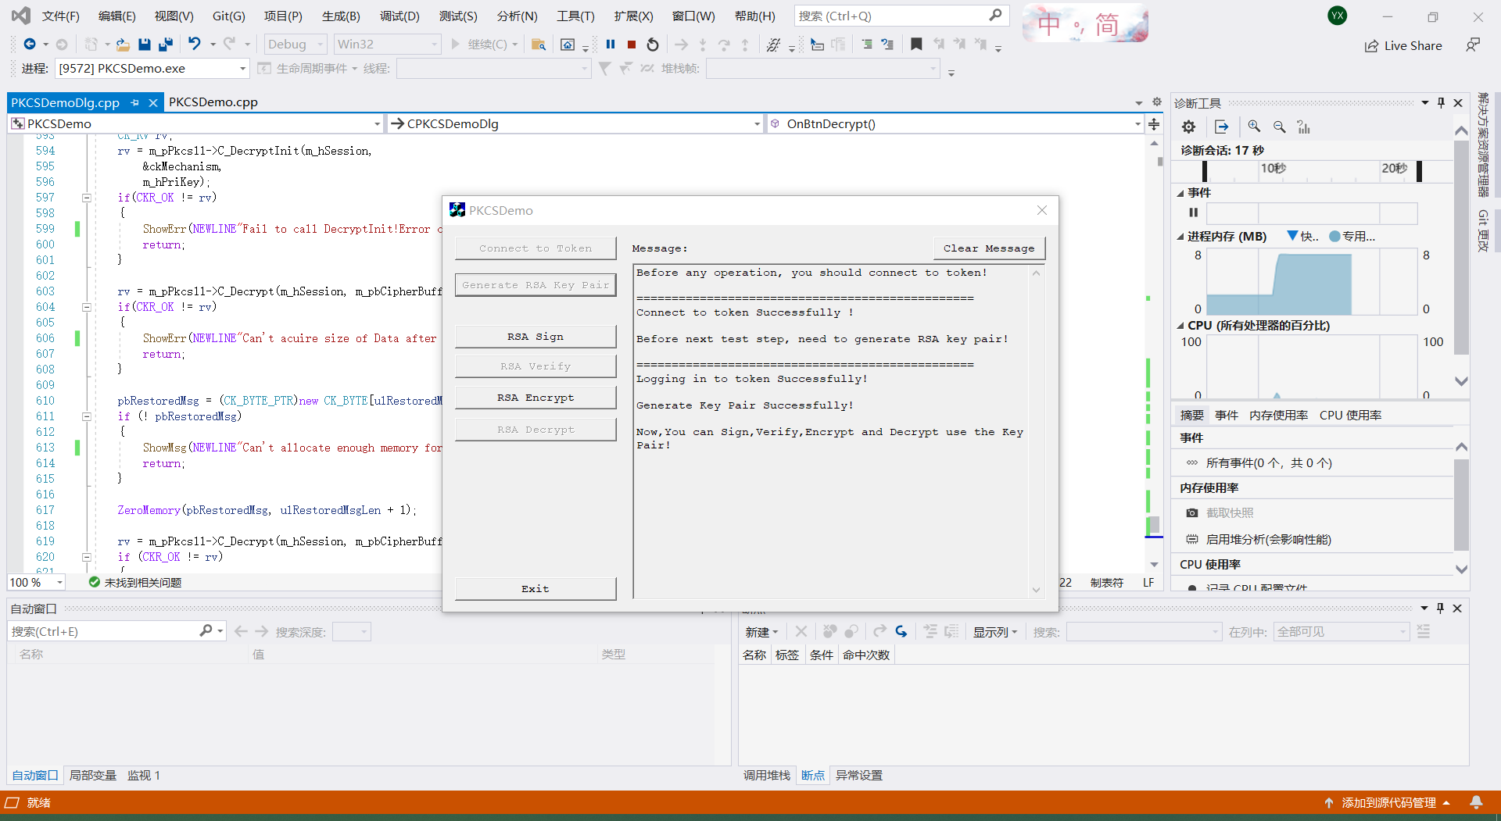Screen dimensions: 1501x821
Task: Expand the process PKCSDemo.exe dropdown
Action: coord(242,69)
